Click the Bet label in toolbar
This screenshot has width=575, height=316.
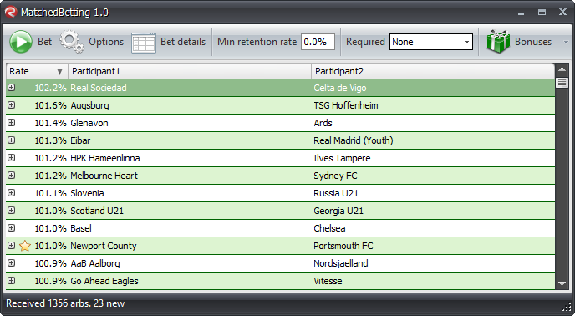45,42
